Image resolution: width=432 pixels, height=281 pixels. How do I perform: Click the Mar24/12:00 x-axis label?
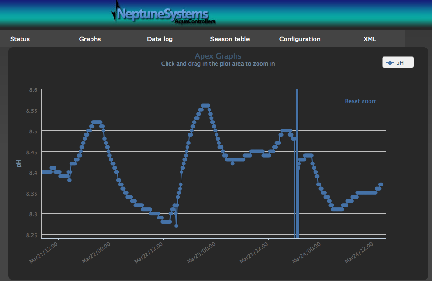[x=360, y=253]
